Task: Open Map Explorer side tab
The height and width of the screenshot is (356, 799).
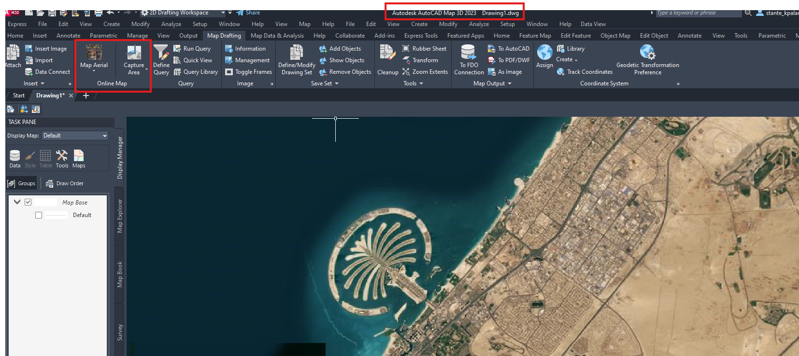Action: [x=120, y=216]
